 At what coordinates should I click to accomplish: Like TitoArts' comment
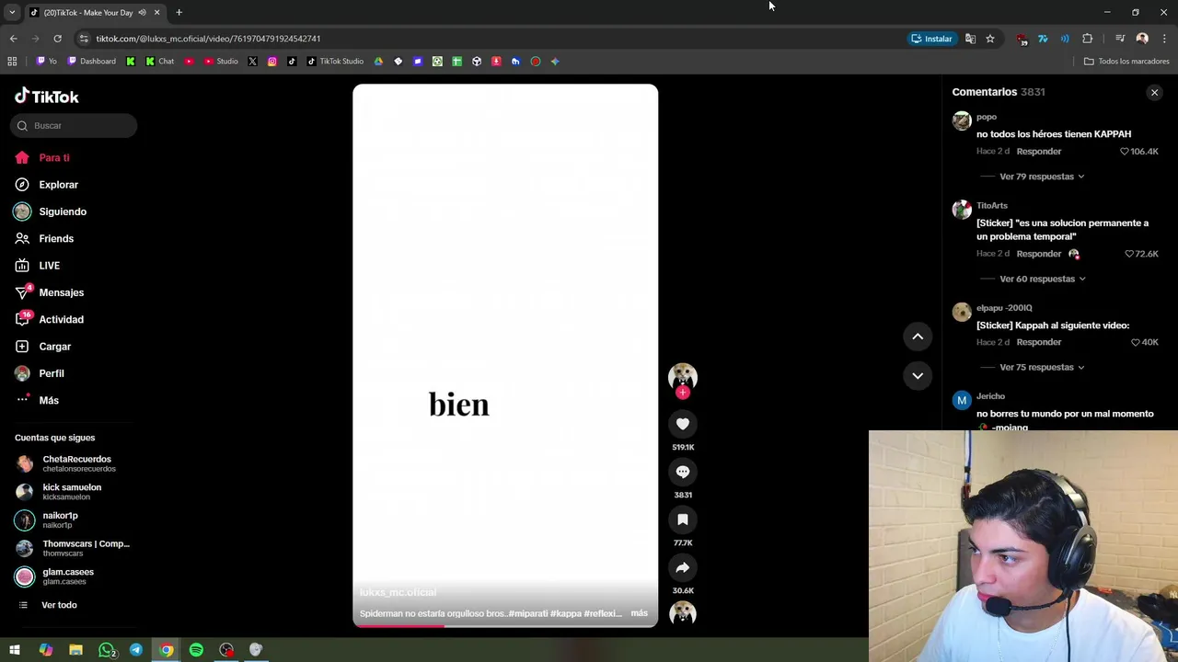point(1129,254)
